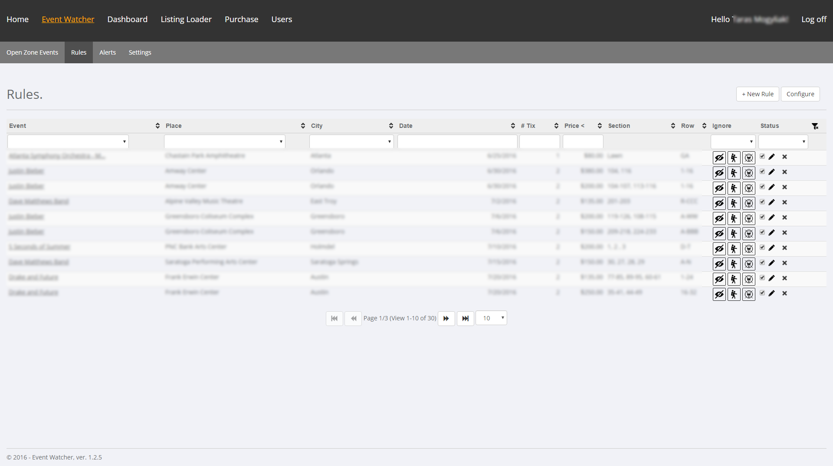Open the page size dropdown showing 10
The width and height of the screenshot is (833, 466).
pyautogui.click(x=491, y=318)
